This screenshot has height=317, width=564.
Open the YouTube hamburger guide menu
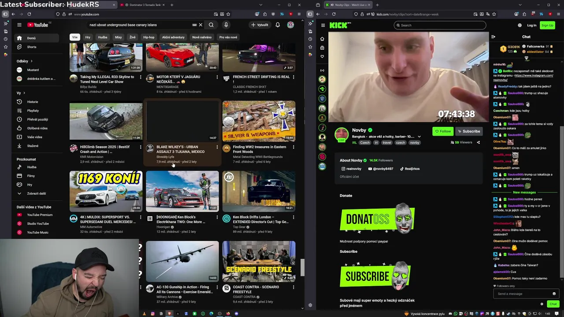point(19,25)
